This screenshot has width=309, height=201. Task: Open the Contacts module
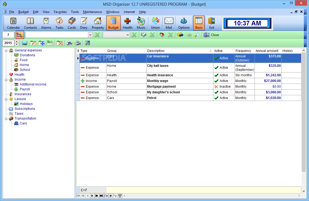[x=30, y=23]
